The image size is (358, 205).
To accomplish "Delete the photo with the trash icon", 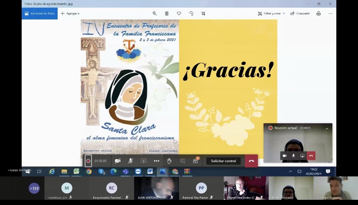I will point(167,13).
